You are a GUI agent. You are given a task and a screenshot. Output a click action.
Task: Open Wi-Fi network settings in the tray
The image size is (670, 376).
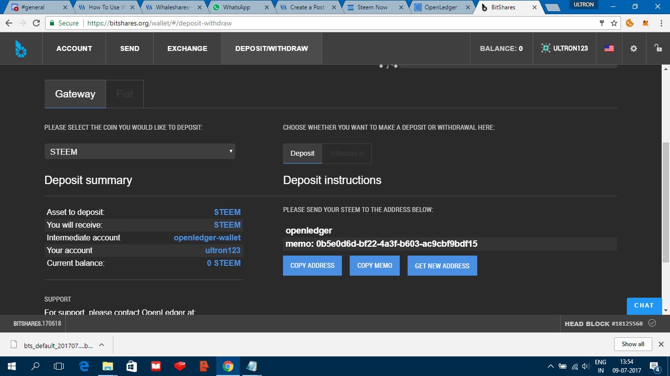tap(574, 366)
